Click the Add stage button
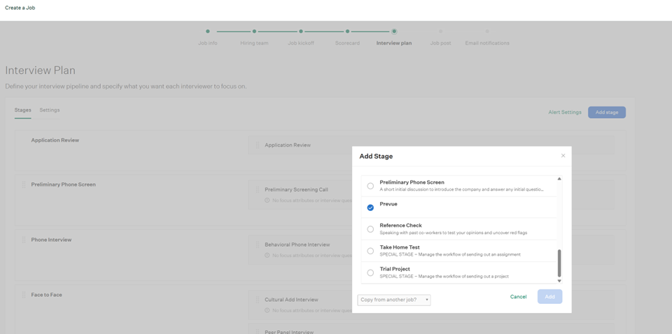The image size is (672, 334). pos(606,112)
